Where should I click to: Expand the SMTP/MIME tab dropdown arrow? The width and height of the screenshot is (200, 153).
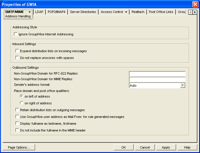[x=29, y=12]
